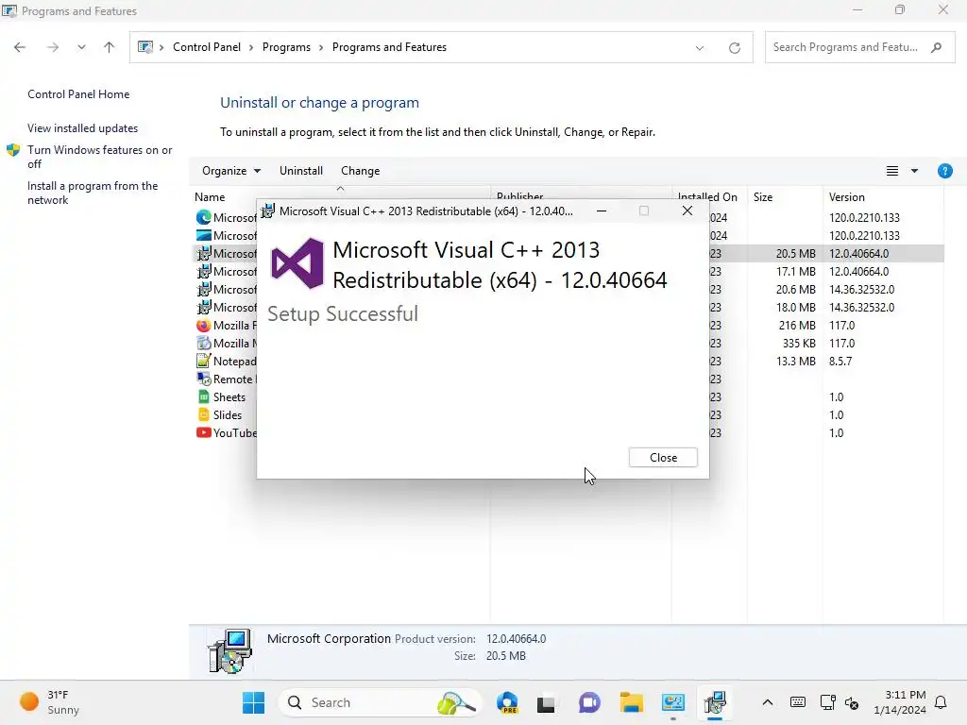Sort by the Name column header
This screenshot has width=967, height=725.
210,197
